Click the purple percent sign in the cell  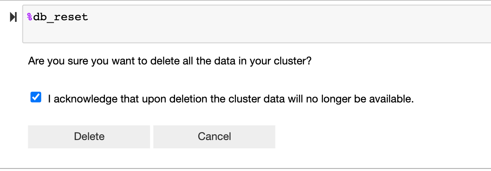[x=29, y=17]
